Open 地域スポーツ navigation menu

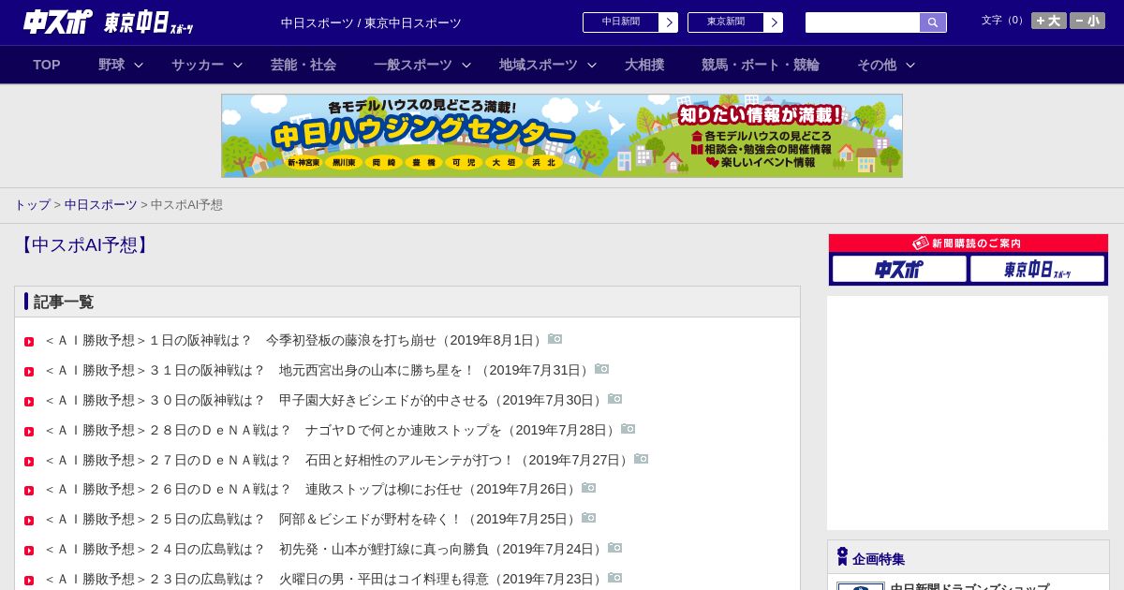pos(539,65)
